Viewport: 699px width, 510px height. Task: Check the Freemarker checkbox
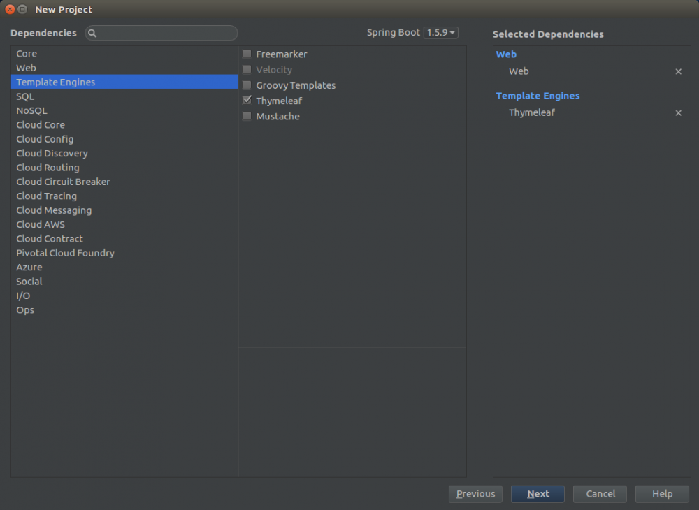247,54
